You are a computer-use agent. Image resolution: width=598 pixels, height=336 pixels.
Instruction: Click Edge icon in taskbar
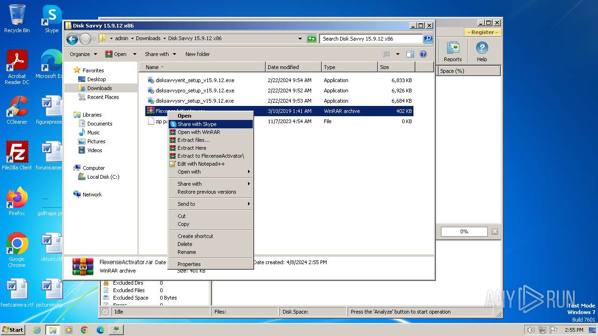[100, 330]
